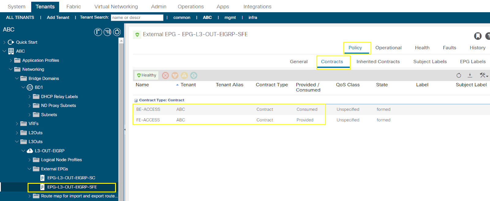
Task: Expand DHCP Relay Labels node
Action: (29, 97)
